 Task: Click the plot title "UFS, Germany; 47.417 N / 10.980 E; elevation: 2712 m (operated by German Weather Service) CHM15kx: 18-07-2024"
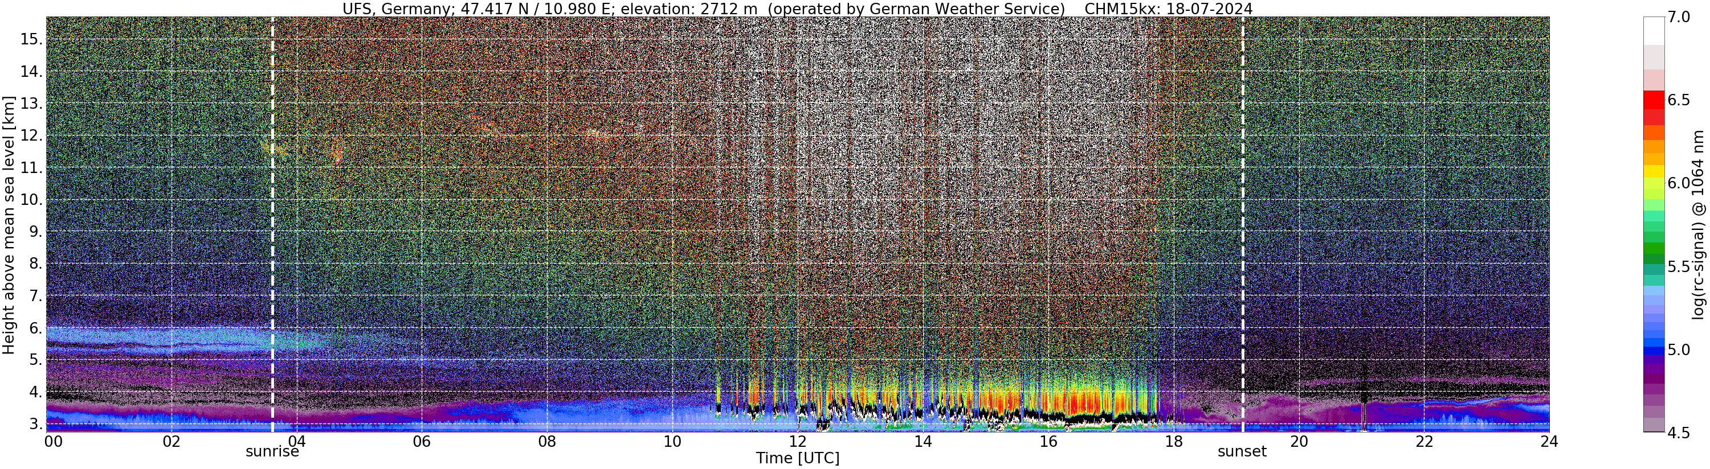coord(797,9)
